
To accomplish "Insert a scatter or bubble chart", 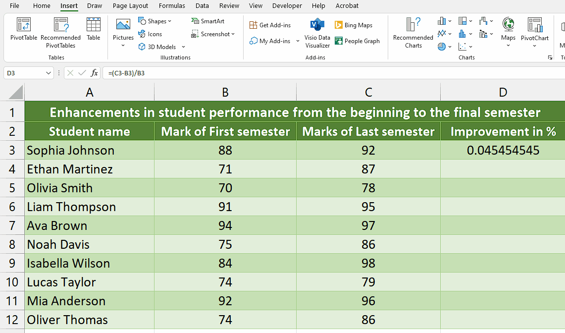I will tap(462, 47).
